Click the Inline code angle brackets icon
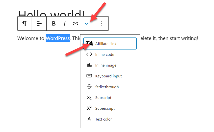 point(89,54)
